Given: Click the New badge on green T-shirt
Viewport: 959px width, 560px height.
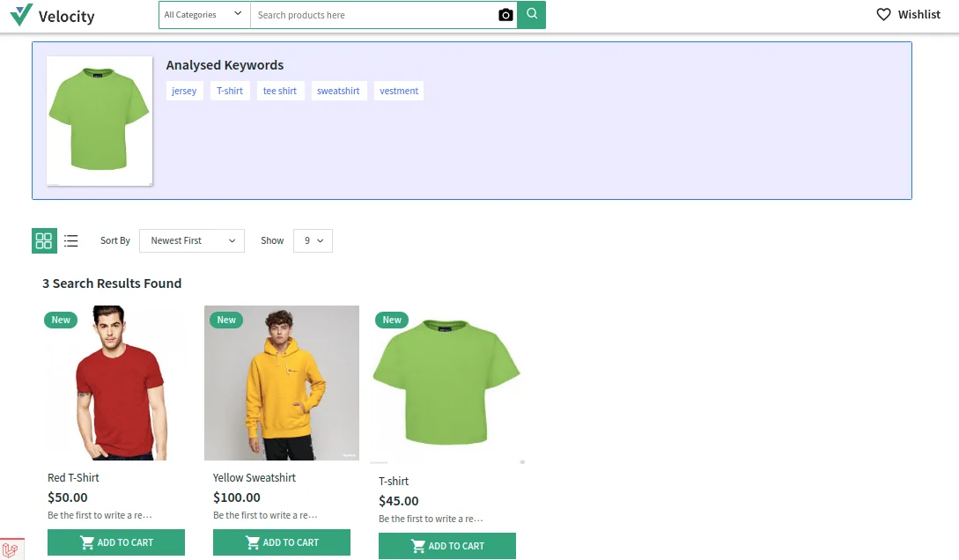Looking at the screenshot, I should [392, 320].
